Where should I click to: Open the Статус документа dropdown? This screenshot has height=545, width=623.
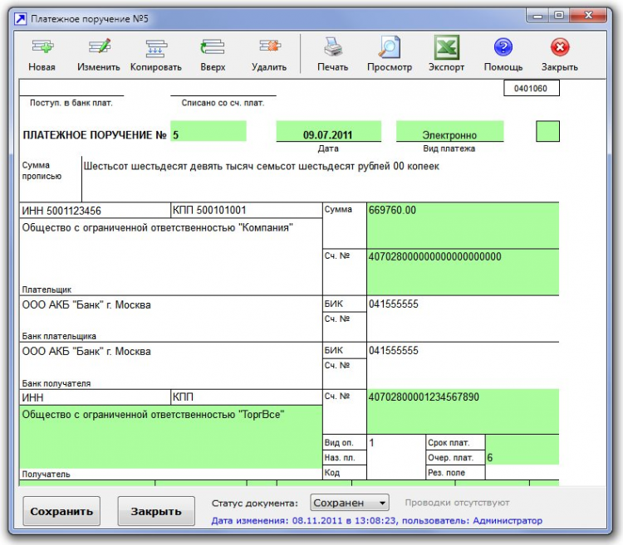pos(349,503)
